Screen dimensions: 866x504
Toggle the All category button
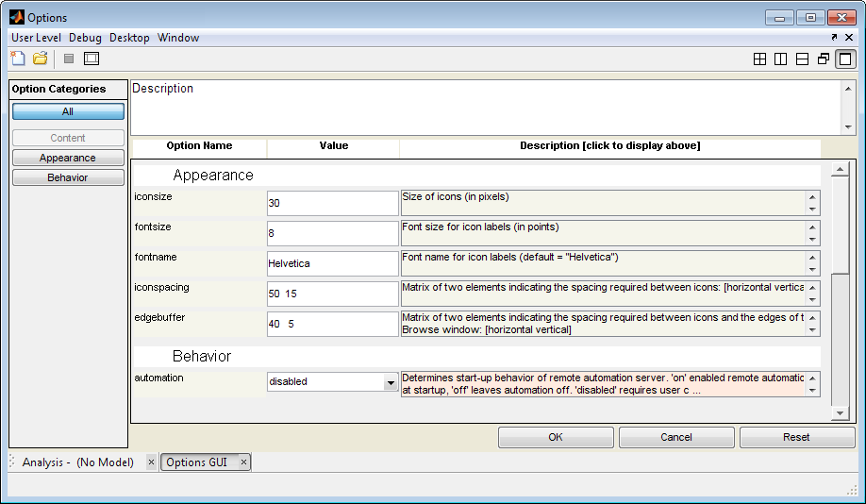(x=68, y=111)
